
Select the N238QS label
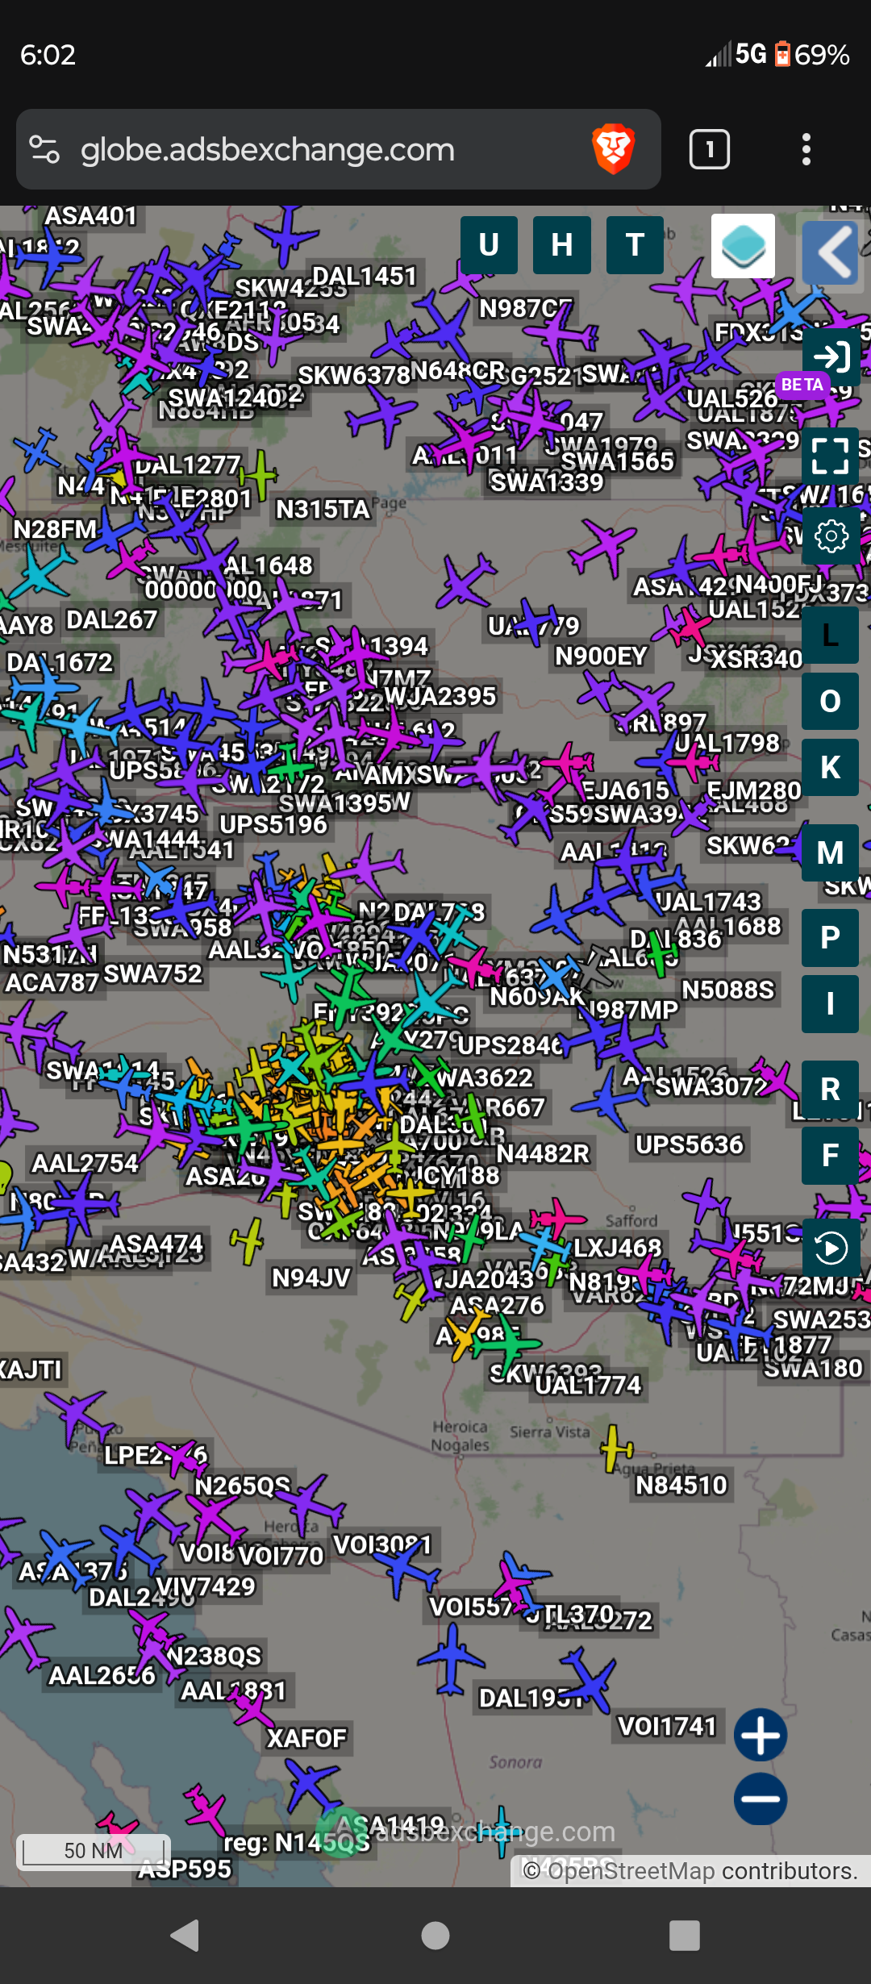point(214,1656)
